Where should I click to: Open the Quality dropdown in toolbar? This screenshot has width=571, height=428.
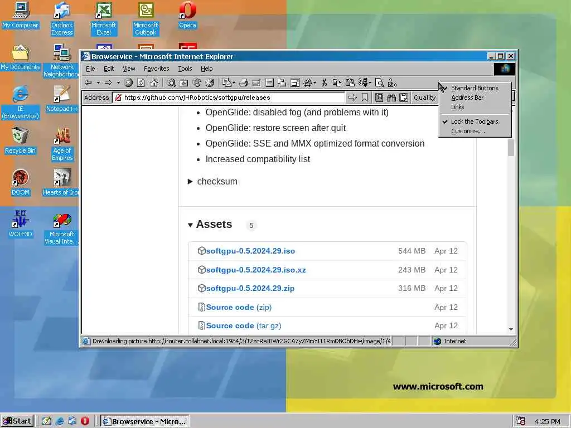coord(424,98)
